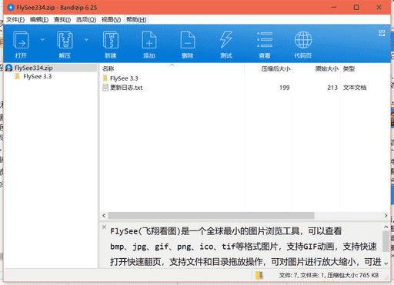
Task: Open the 编辑(E) menu
Action: pyautogui.click(x=39, y=20)
